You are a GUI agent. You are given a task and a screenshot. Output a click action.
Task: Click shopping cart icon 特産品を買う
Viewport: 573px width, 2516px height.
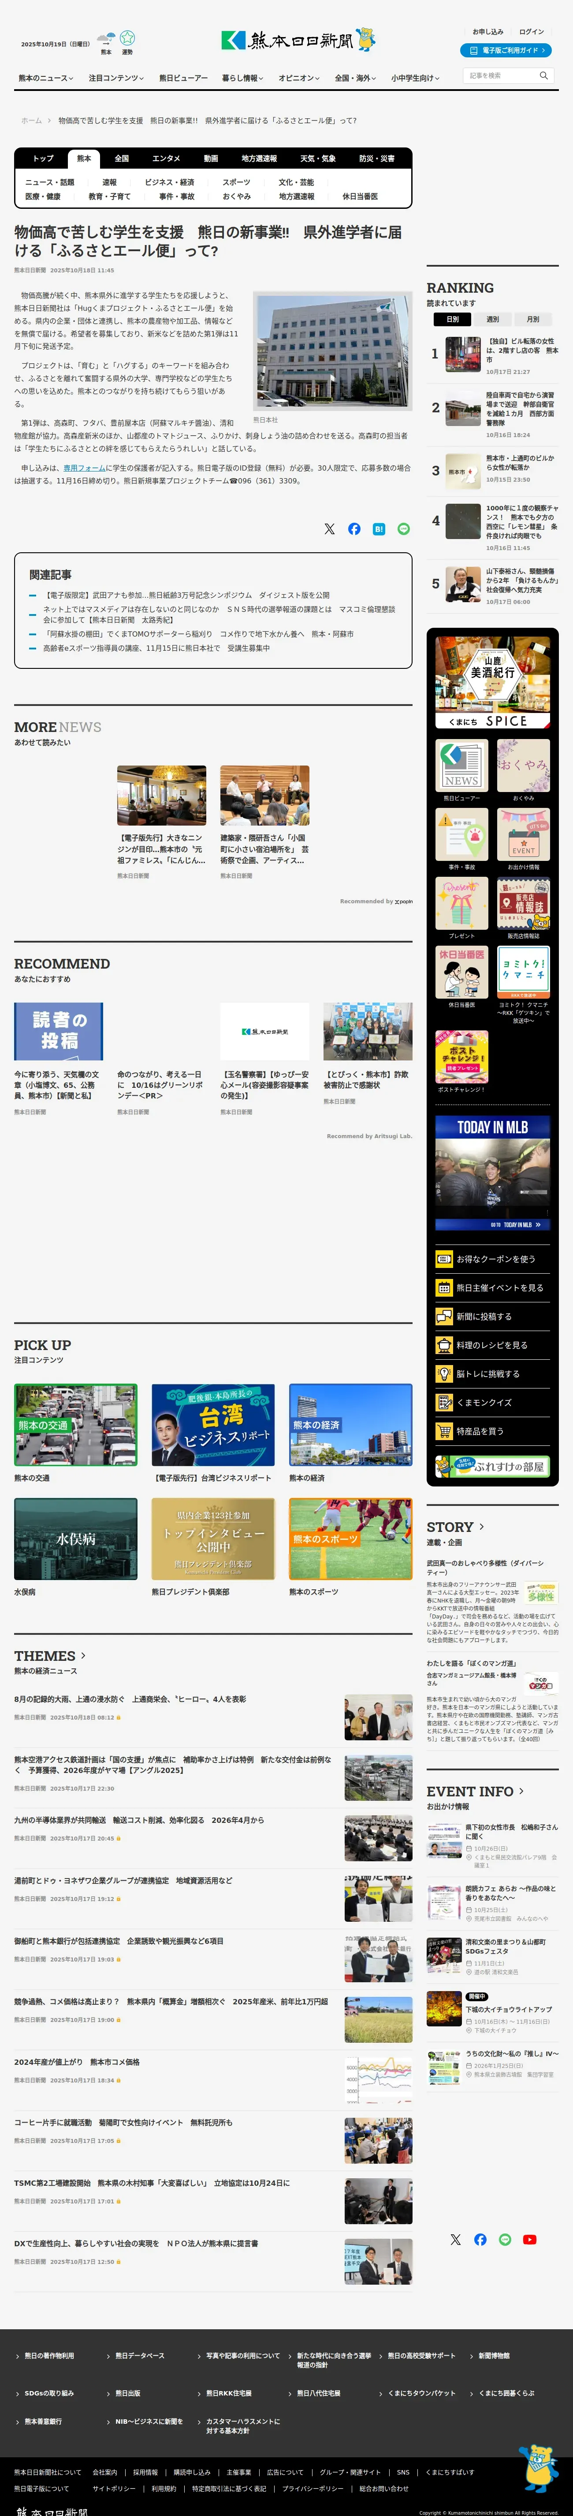pos(443,1431)
